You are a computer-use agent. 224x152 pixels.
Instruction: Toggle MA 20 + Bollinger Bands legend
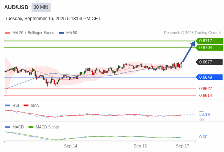coord(30,33)
